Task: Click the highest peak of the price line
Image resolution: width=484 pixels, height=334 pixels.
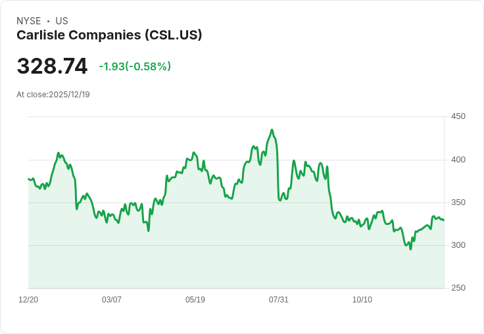Action: 272,130
